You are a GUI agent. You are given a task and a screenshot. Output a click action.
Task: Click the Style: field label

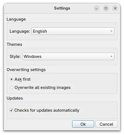coord(15,57)
